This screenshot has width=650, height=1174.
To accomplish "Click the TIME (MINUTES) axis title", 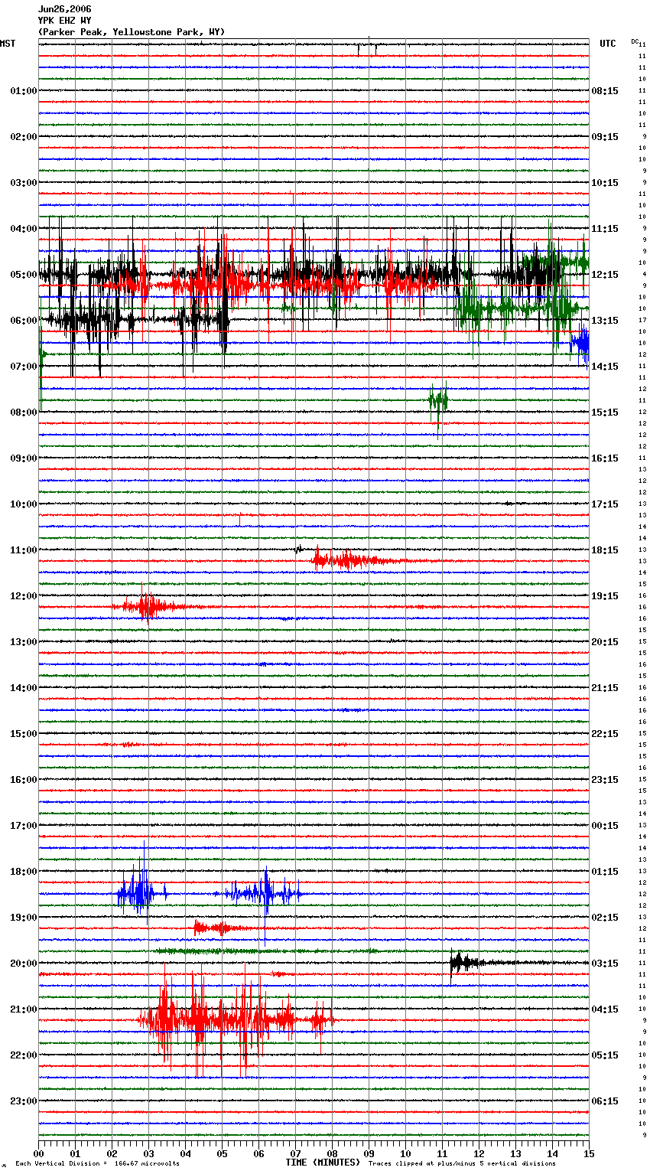I will 323,1162.
